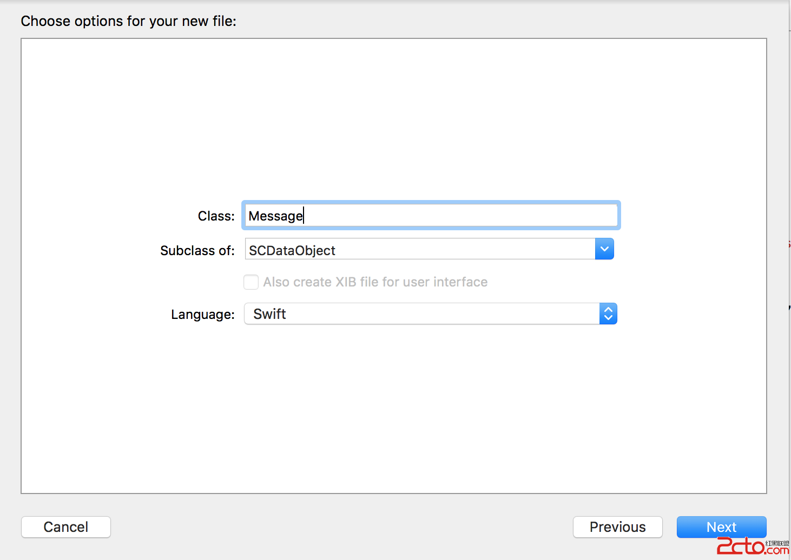Click the word Swift in the Language popup
791x560 pixels.
(x=269, y=314)
